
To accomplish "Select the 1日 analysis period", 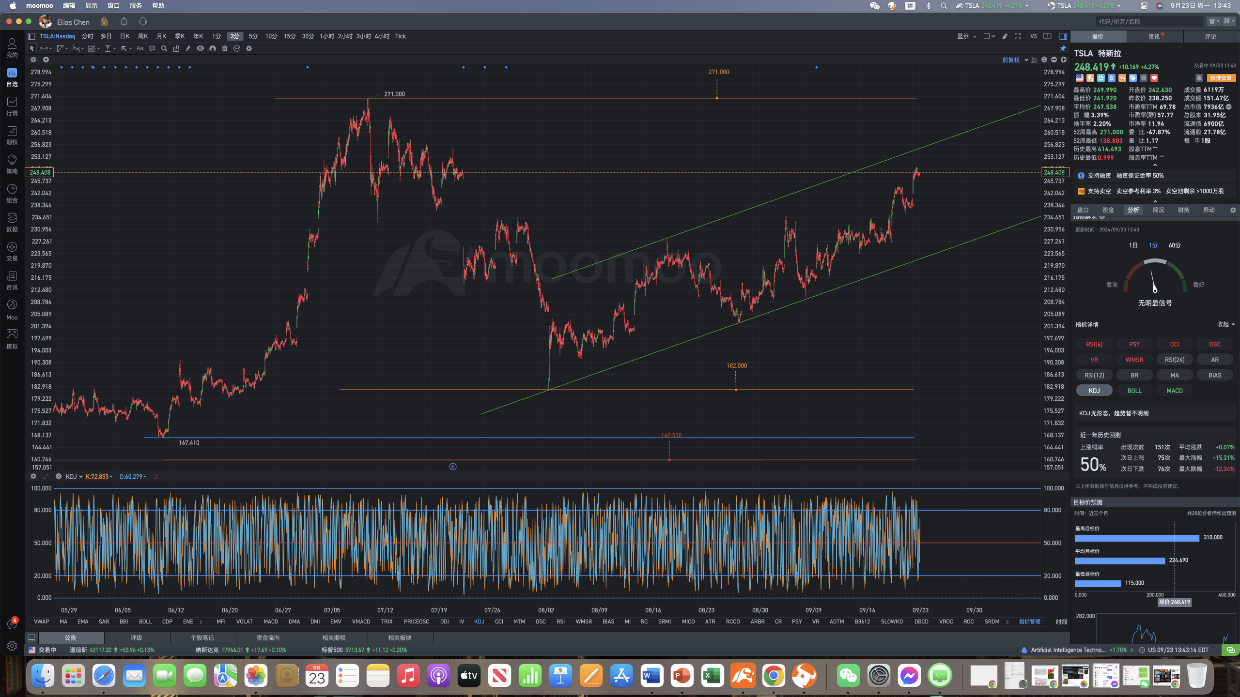I will pos(1133,245).
